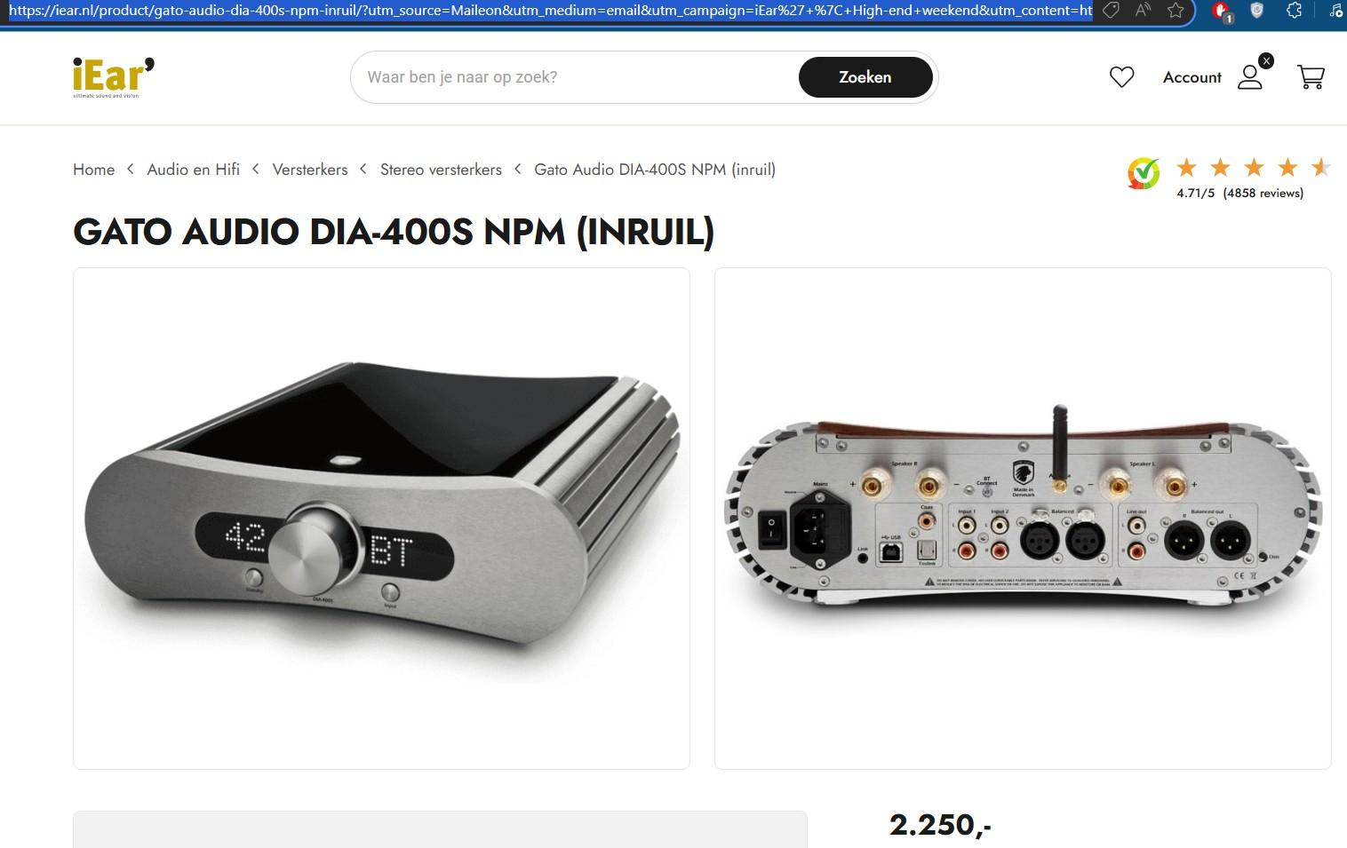Go to Home breadcrumb link

click(93, 170)
